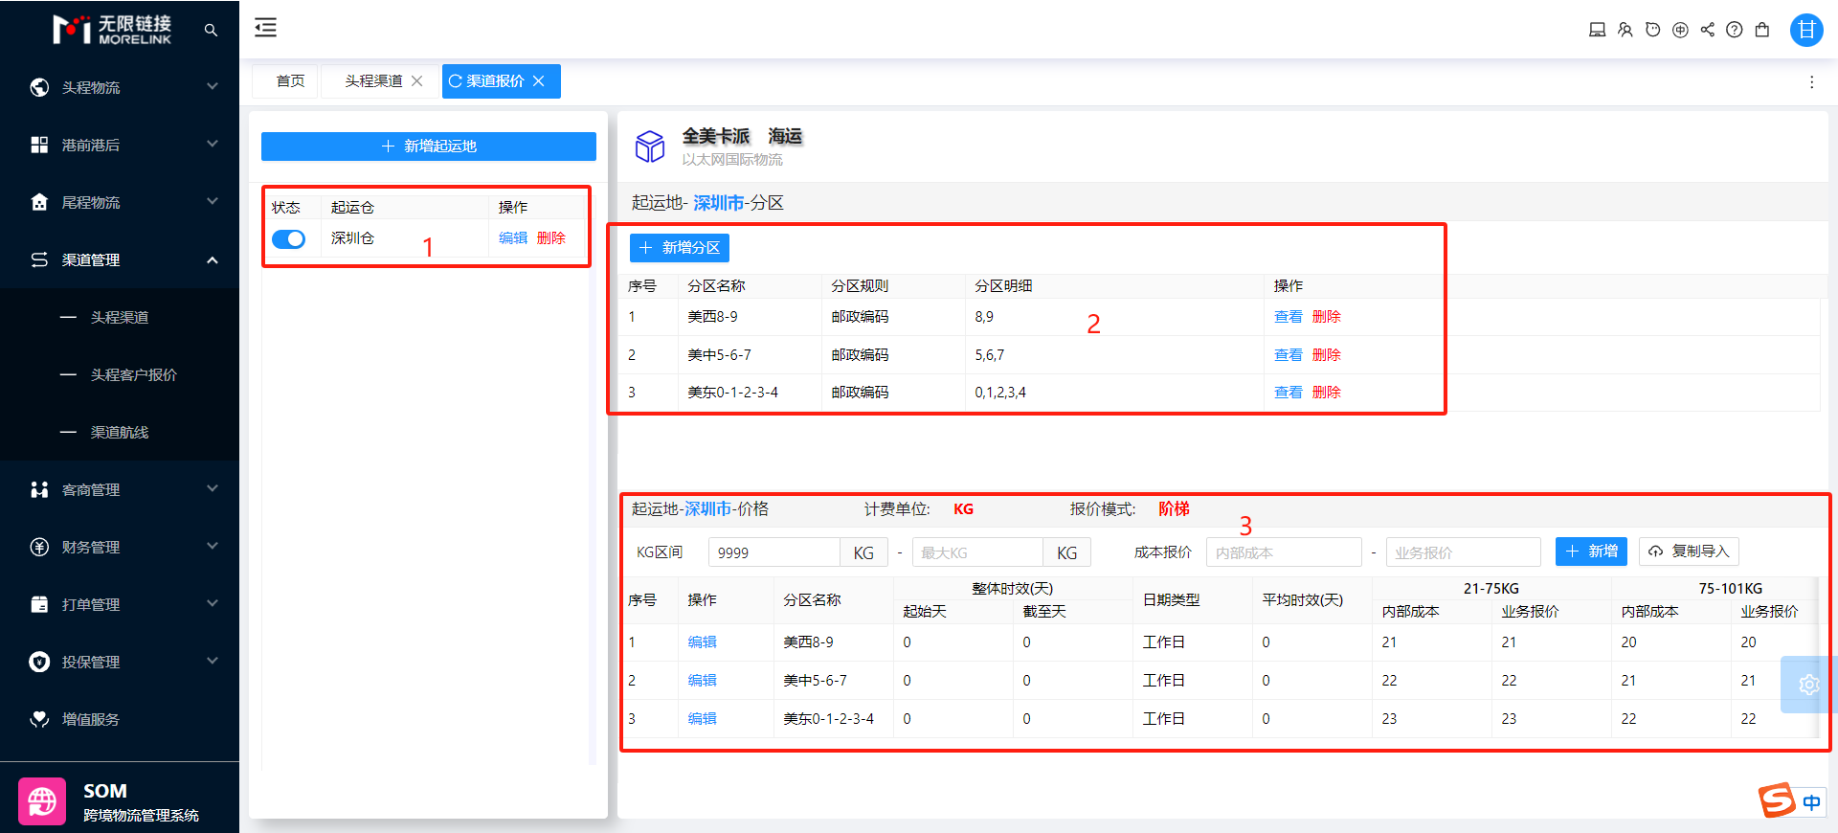This screenshot has width=1838, height=833.
Task: Click the 投保管理 shield sidebar icon
Action: (x=39, y=662)
